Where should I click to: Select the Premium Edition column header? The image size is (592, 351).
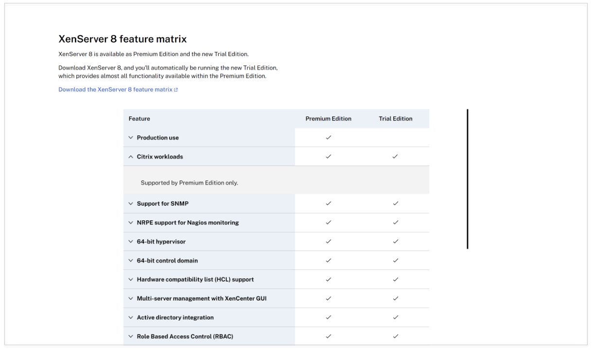(328, 118)
